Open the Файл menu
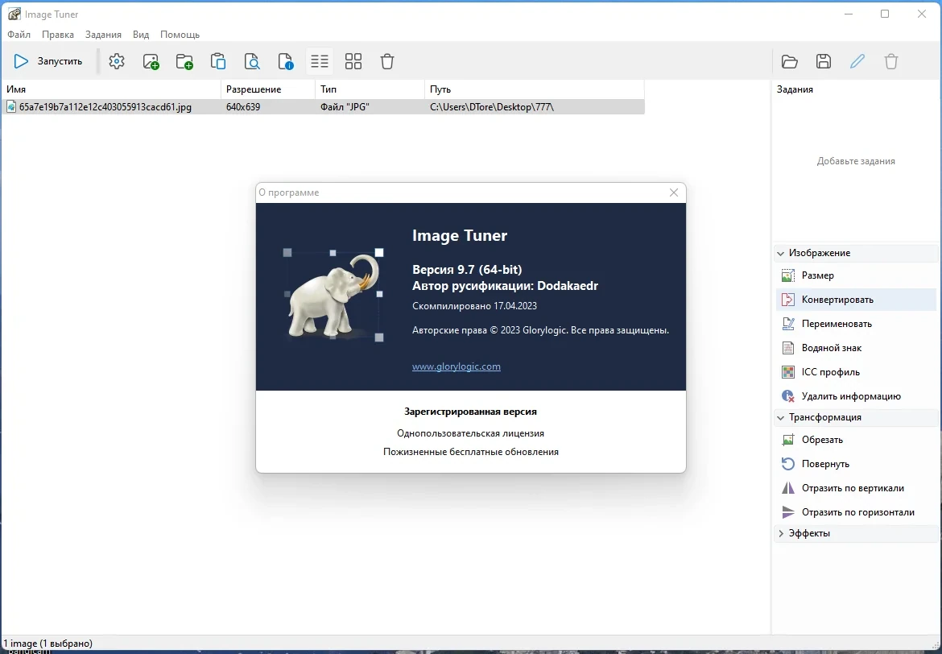The image size is (942, 654). click(x=19, y=35)
